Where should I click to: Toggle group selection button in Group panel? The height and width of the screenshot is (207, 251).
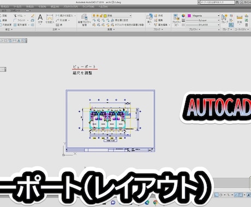click(231, 25)
